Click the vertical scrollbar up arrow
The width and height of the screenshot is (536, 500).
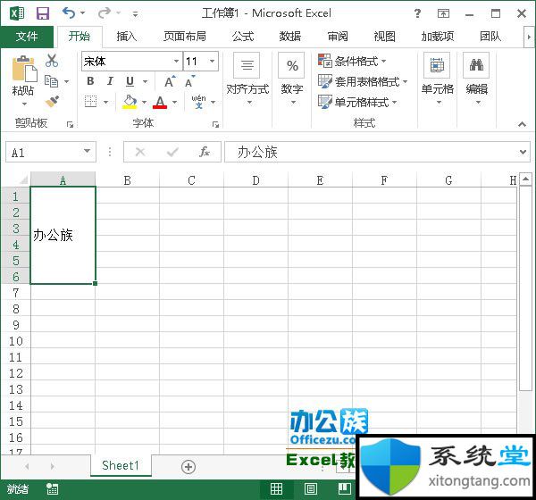tap(525, 179)
